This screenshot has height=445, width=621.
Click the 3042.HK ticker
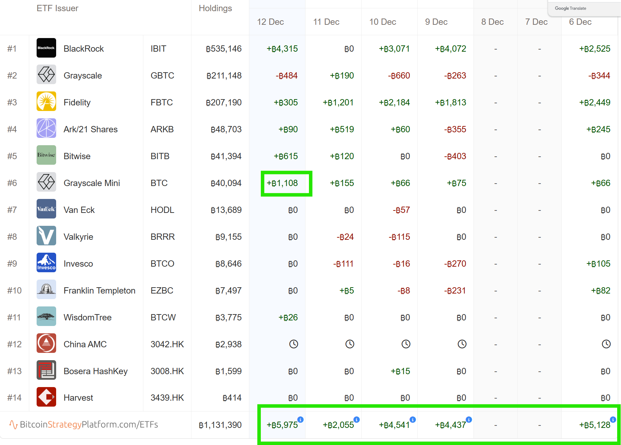[x=167, y=344]
